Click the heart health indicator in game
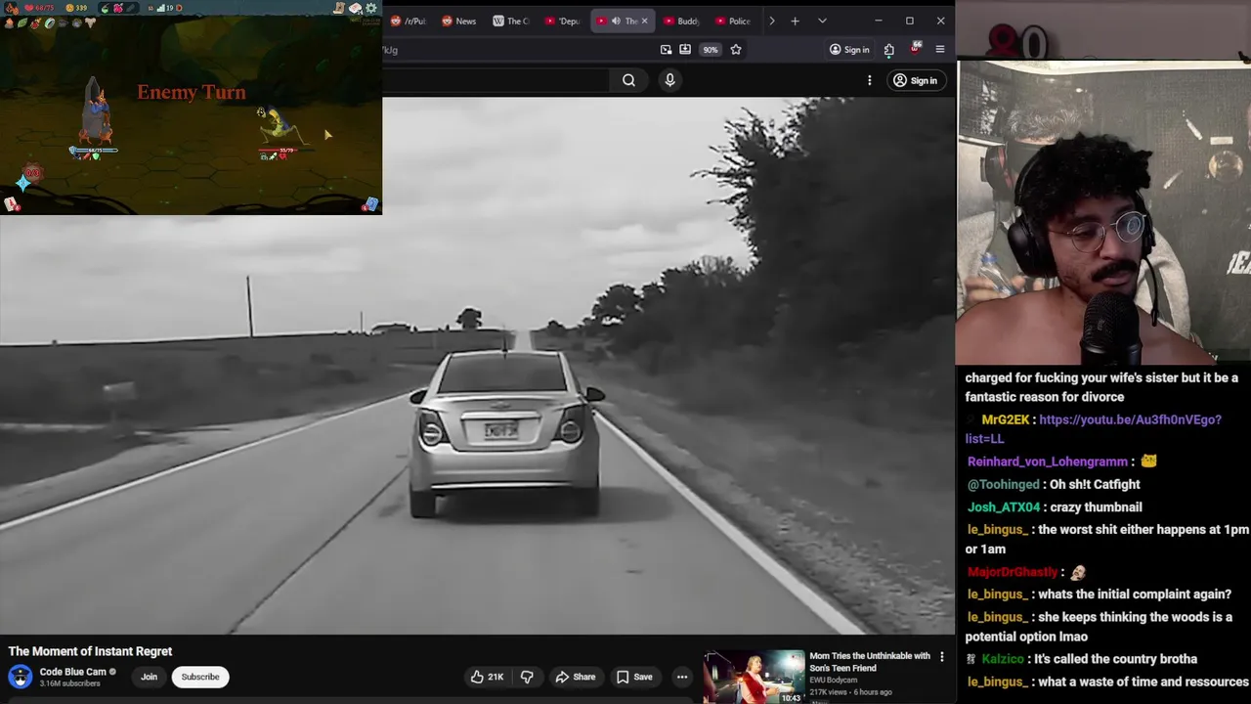Image resolution: width=1251 pixels, height=704 pixels. click(41, 8)
